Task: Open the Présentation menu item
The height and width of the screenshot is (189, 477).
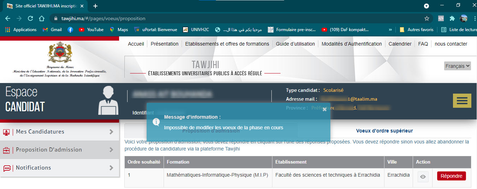Action: (165, 44)
